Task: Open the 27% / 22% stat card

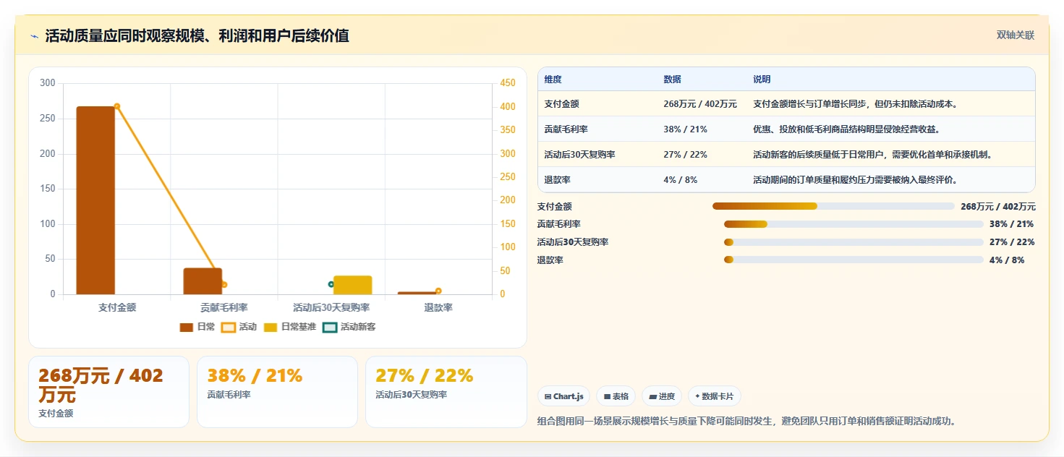Action: (446, 392)
